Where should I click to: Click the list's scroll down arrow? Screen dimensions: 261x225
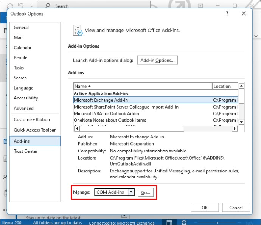pos(241,122)
